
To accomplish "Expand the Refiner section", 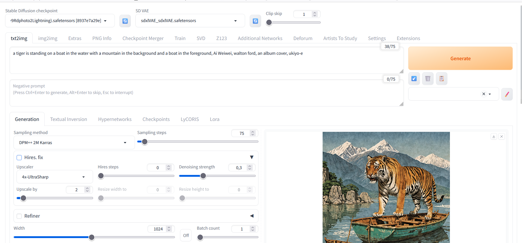I will [x=252, y=216].
